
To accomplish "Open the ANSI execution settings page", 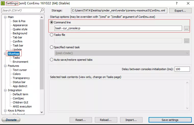I will point(22,106).
